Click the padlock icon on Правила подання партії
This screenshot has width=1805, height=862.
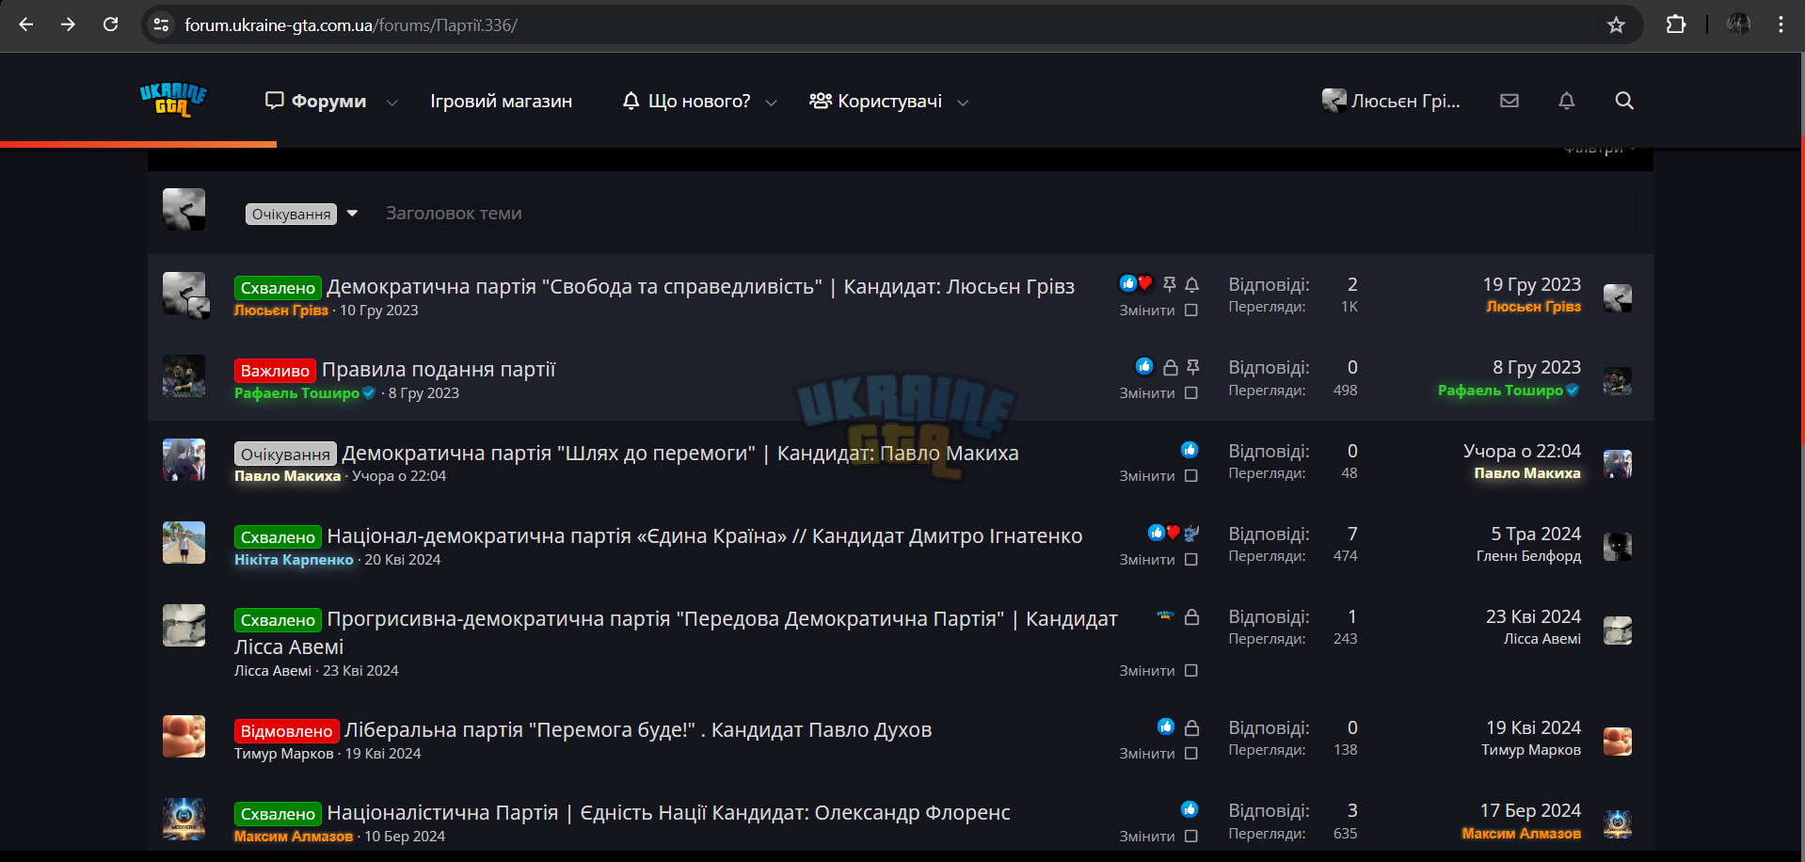click(x=1170, y=367)
